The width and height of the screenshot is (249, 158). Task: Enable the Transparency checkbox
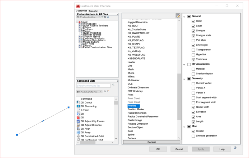[x=193, y=50]
